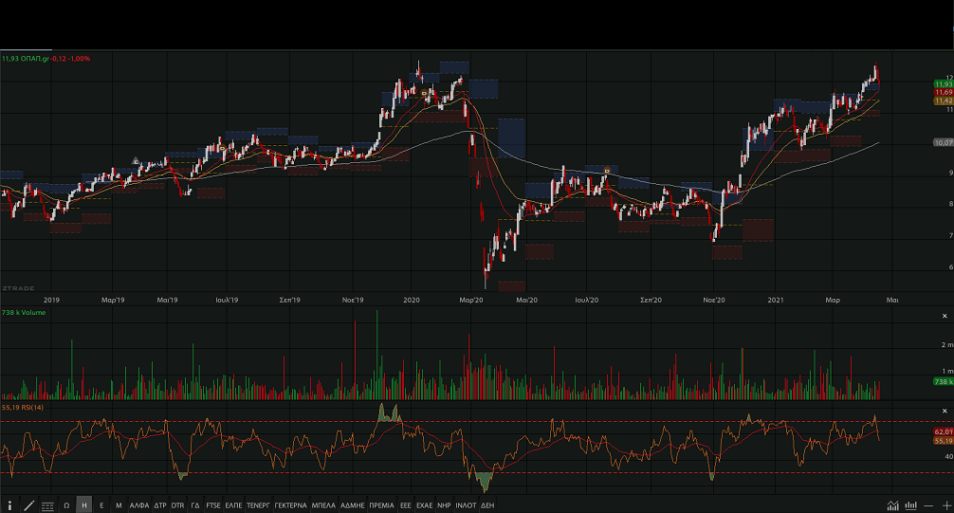Select the ΜΠΕΛΑ symbol shortcut
This screenshot has height=513, width=954.
[x=323, y=505]
